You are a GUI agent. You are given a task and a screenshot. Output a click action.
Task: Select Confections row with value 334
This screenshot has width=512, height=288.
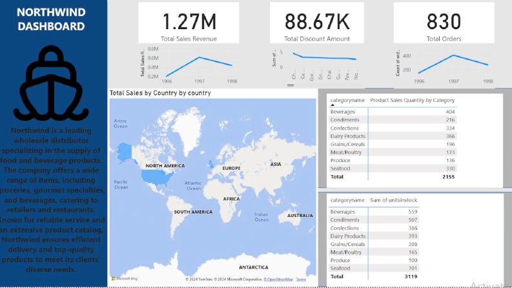pos(392,128)
